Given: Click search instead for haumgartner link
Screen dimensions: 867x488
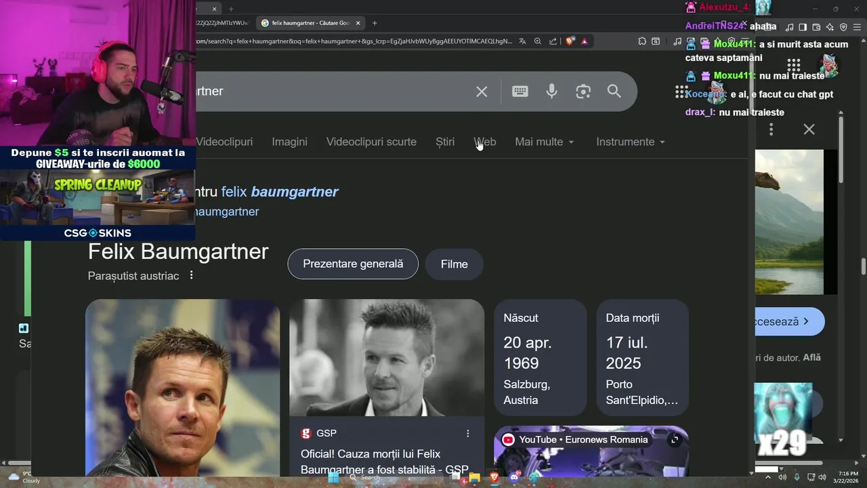Looking at the screenshot, I should 227,211.
